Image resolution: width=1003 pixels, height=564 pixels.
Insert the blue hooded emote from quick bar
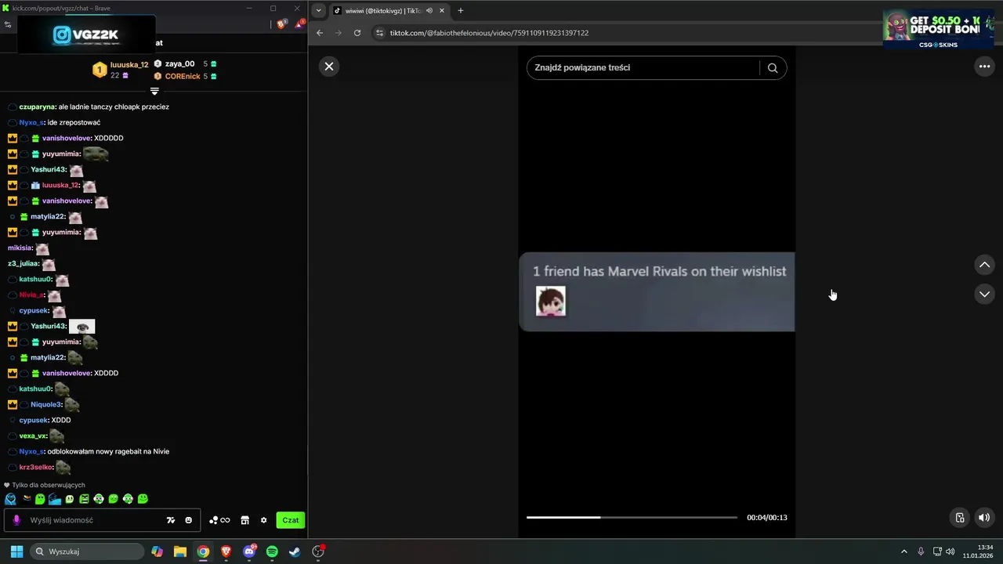coord(10,499)
